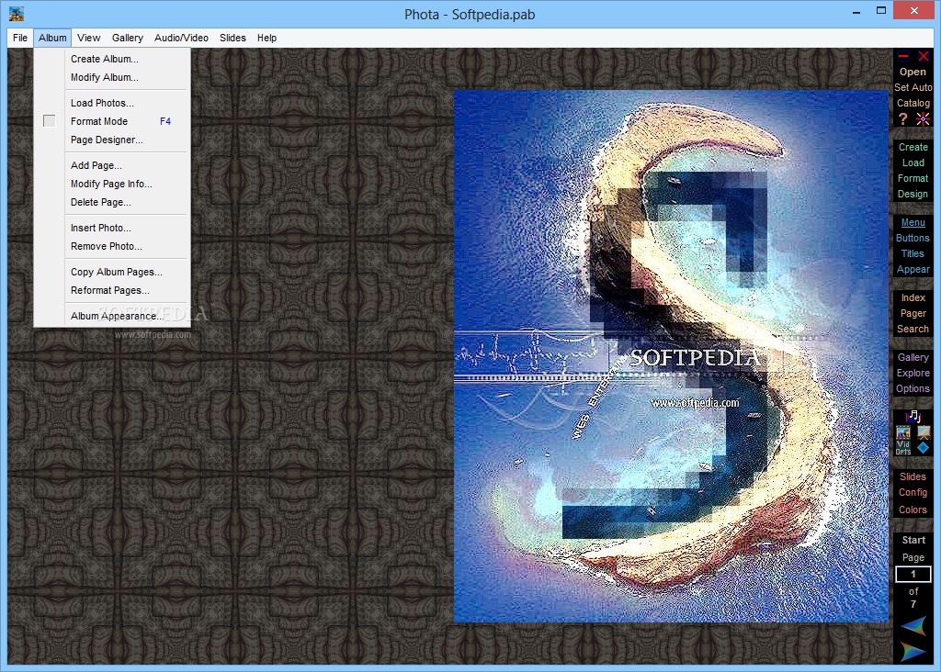Image resolution: width=941 pixels, height=672 pixels.
Task: Click Colors in the sidebar
Action: click(x=913, y=510)
